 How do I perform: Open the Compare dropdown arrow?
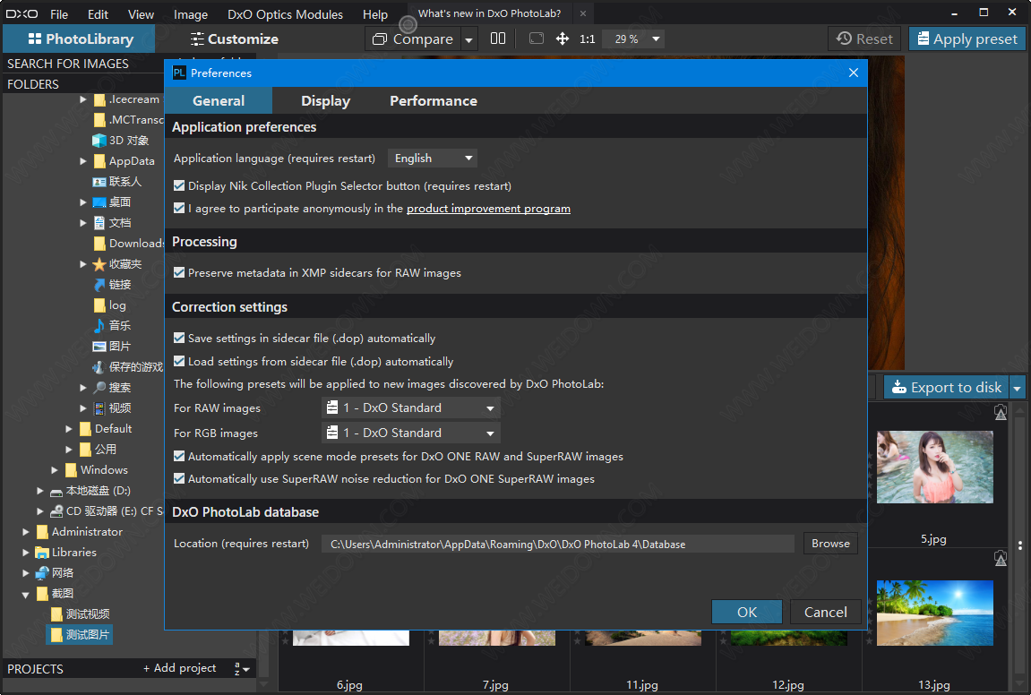click(468, 39)
